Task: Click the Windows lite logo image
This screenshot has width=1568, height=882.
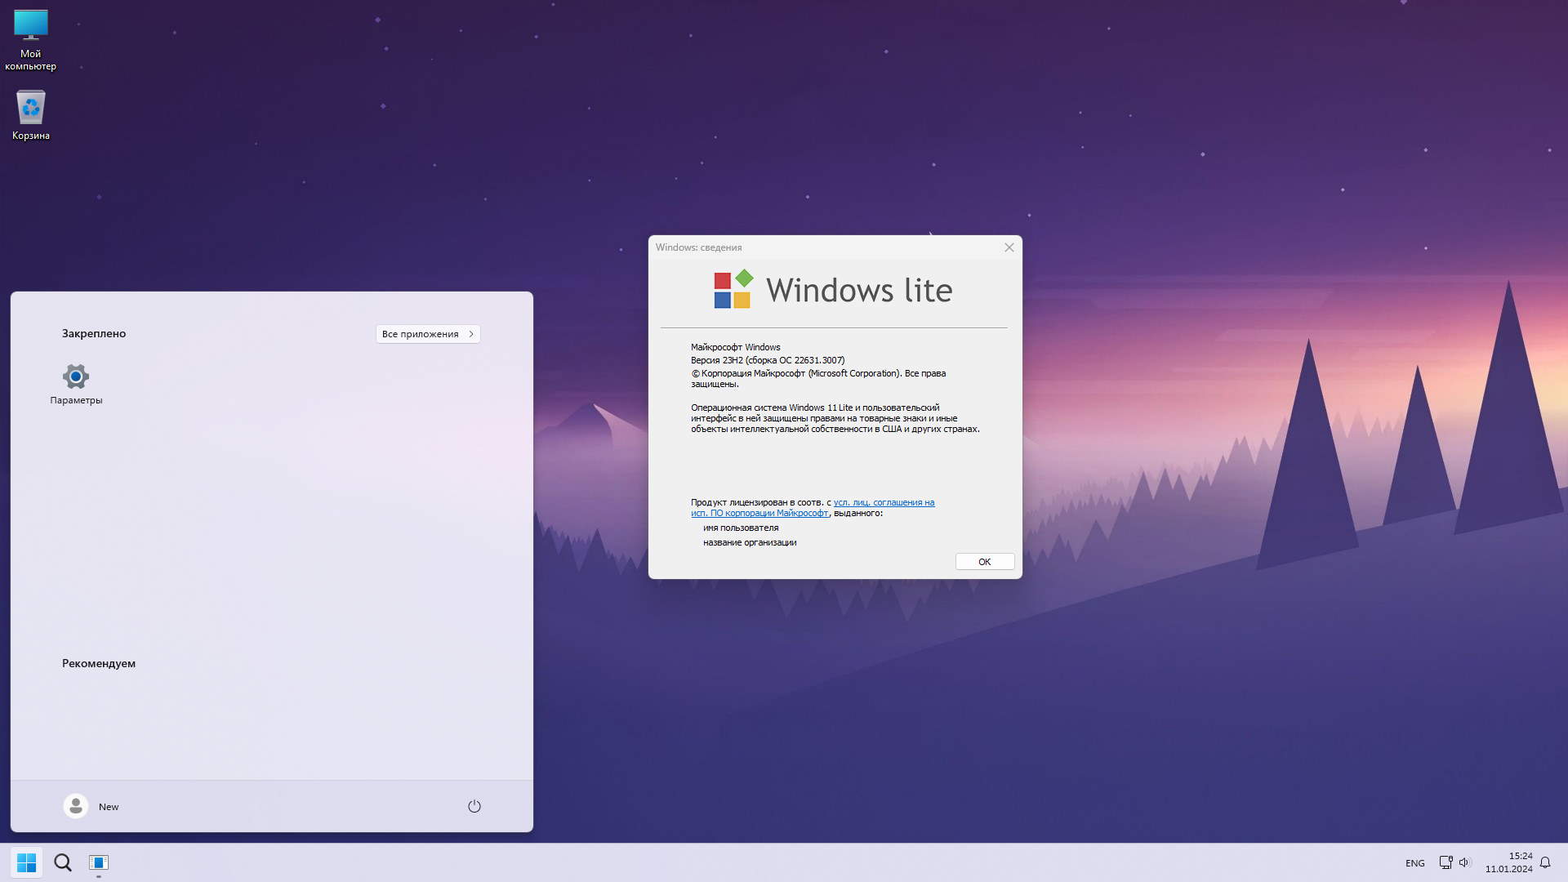Action: click(x=833, y=290)
